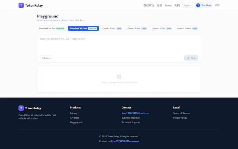This screenshot has height=149, width=238.
Task: Open the Status nav item
Action: (168, 5)
